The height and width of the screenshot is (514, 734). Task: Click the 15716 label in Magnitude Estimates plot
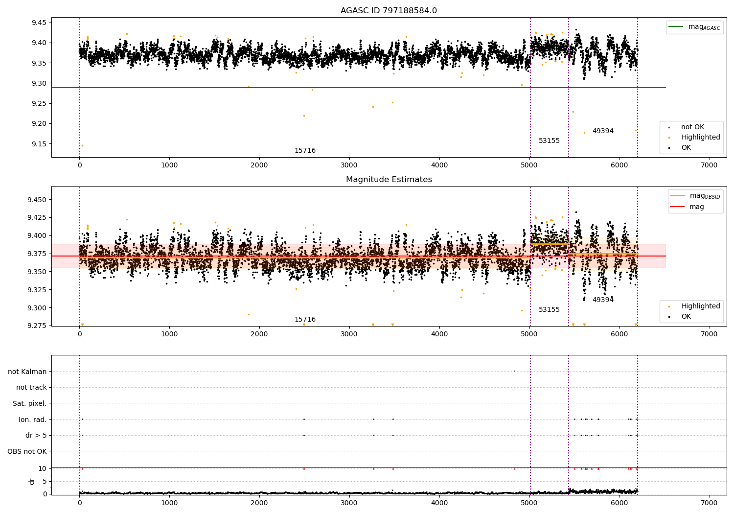coord(305,319)
